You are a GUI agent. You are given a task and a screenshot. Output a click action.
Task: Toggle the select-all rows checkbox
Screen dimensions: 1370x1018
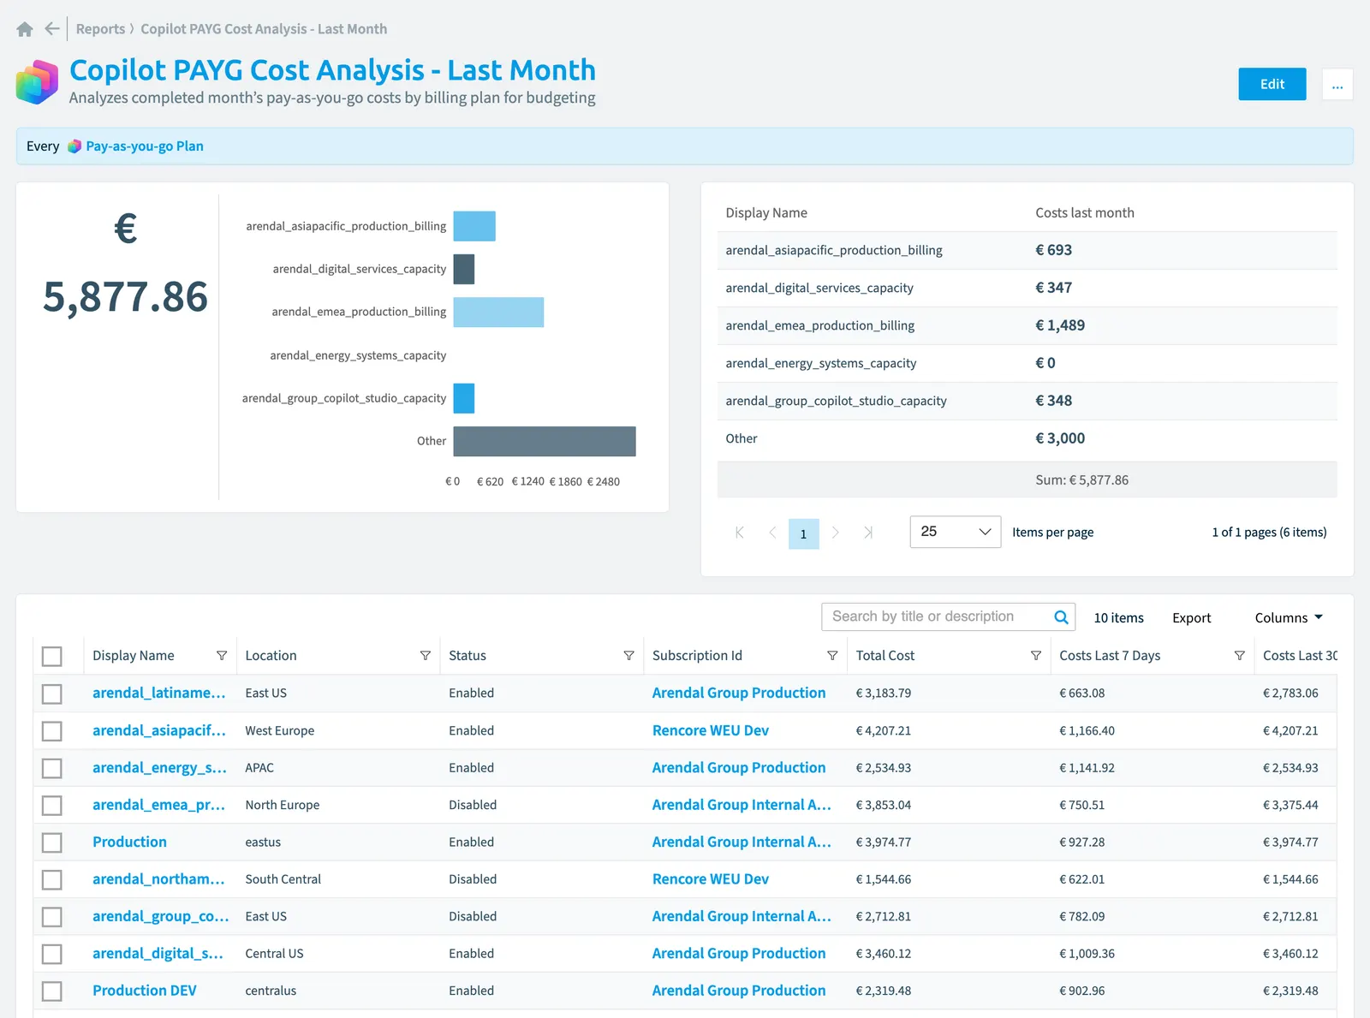coord(52,657)
